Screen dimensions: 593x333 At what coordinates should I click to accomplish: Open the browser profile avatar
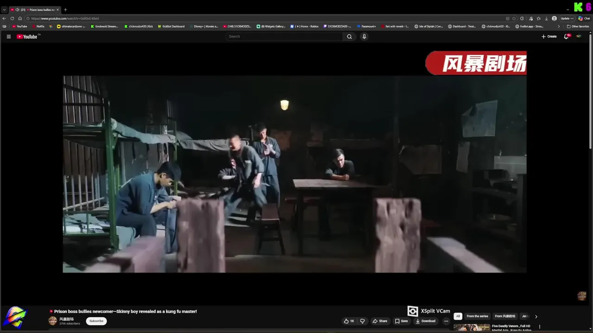click(554, 18)
